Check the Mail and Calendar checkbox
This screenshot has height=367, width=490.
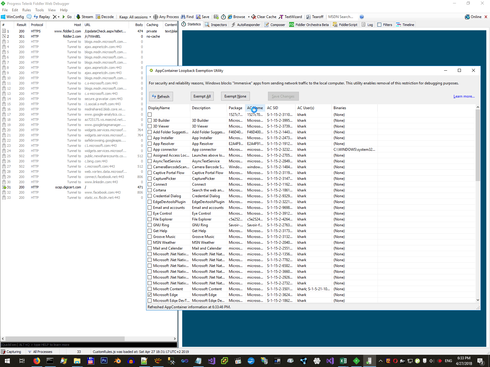click(x=150, y=248)
